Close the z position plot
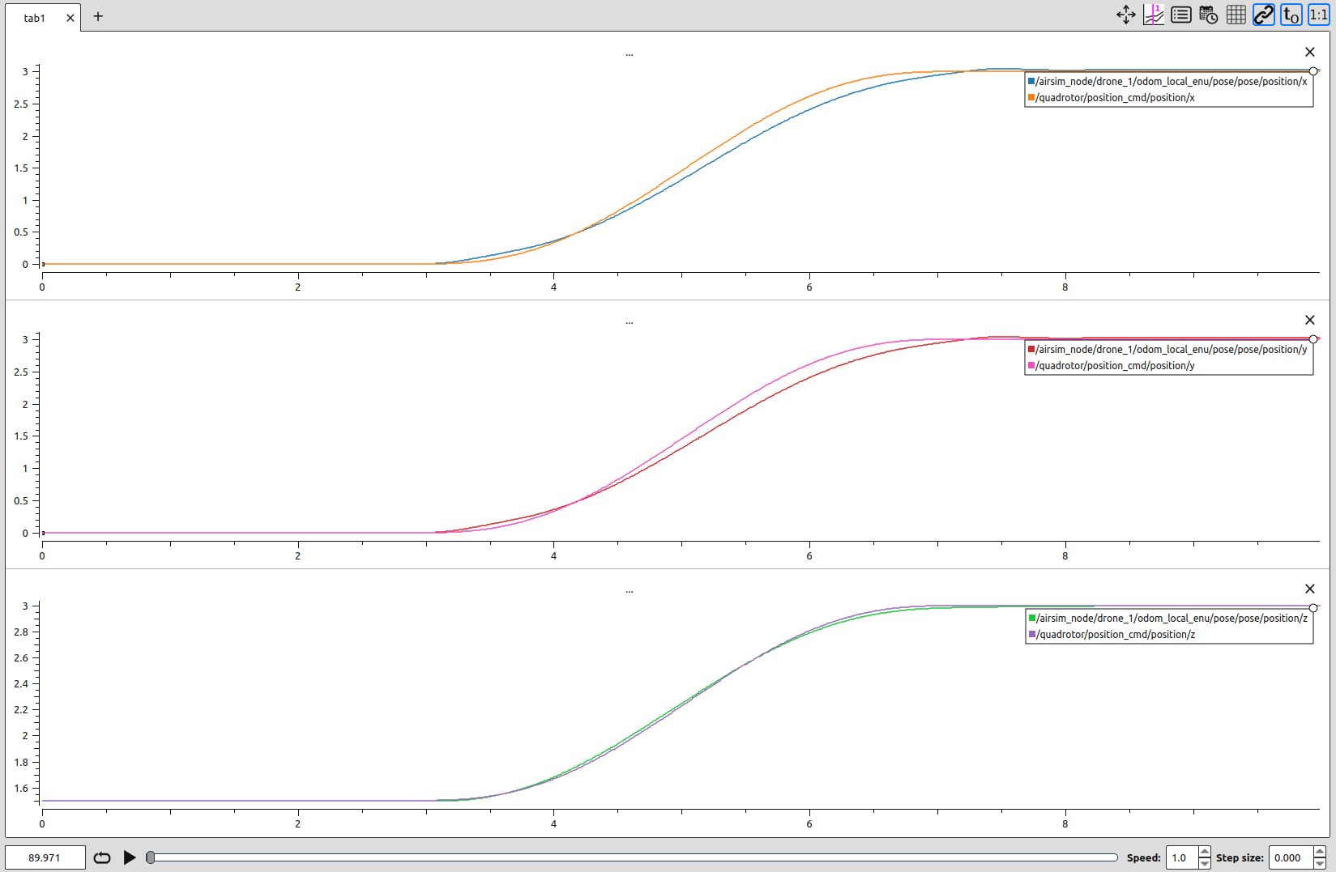This screenshot has height=872, width=1336. (1310, 589)
